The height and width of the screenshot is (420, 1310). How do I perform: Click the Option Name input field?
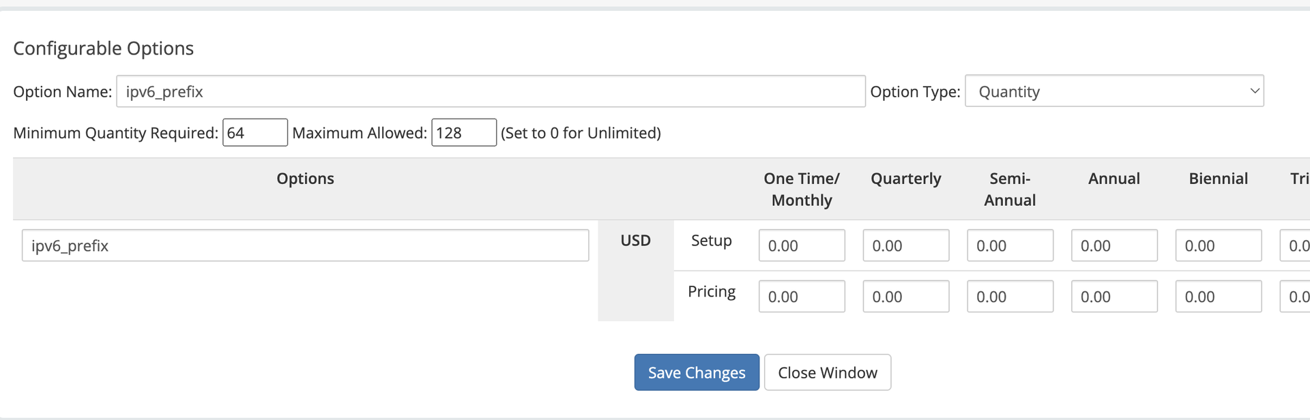point(491,91)
